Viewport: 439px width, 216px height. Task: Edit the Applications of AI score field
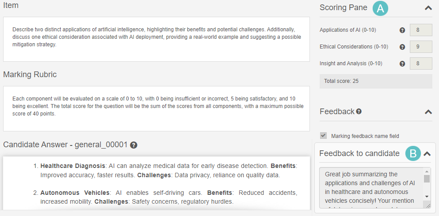420,30
